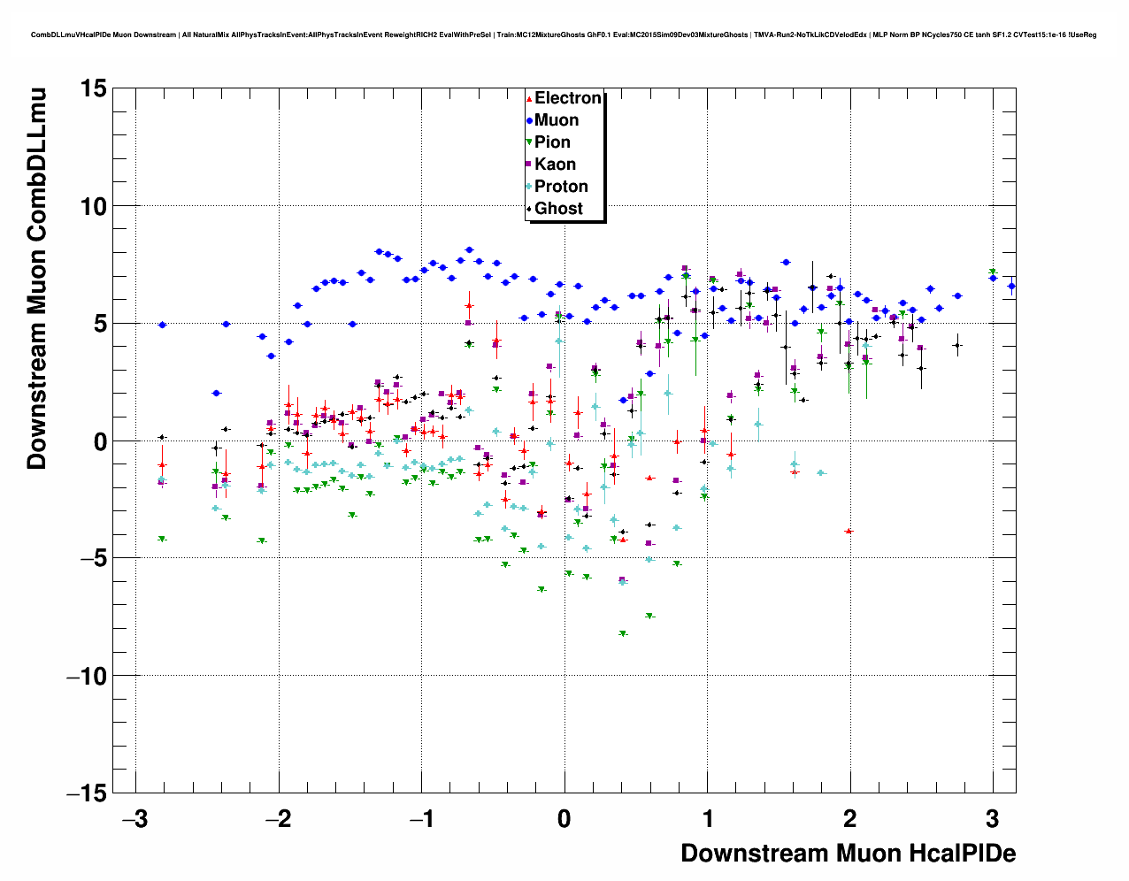Click the Proton text label in legend
Screen dimensions: 1129x881
(561, 187)
